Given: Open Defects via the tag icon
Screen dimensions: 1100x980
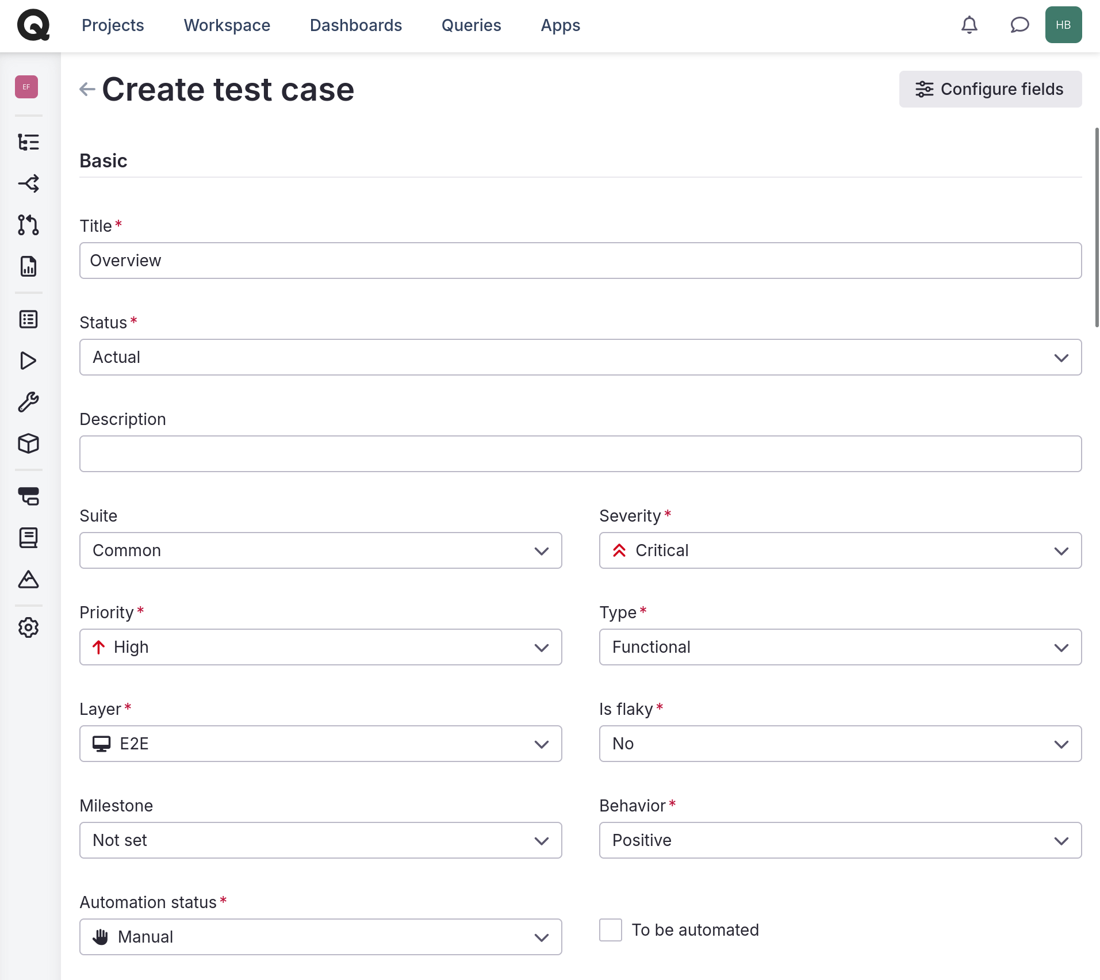Looking at the screenshot, I should click(28, 497).
